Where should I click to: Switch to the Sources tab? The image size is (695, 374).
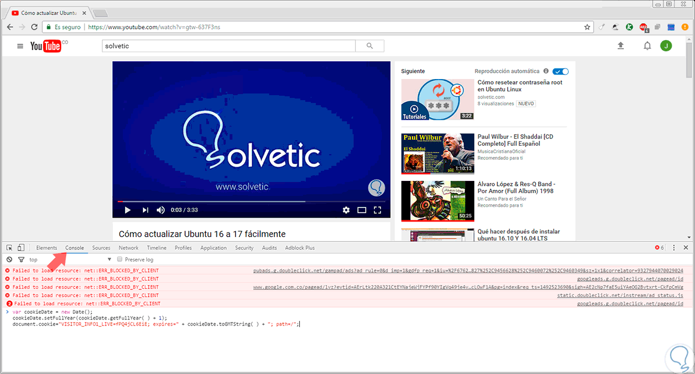[101, 248]
